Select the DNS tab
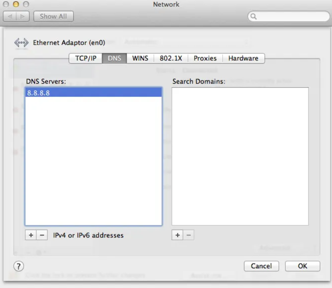 click(114, 58)
